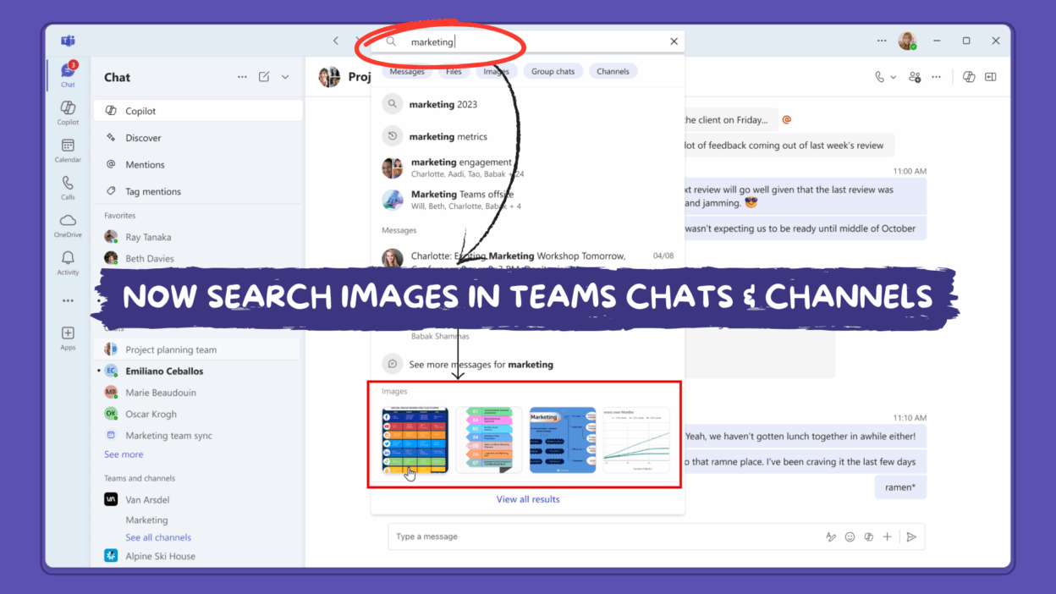The height and width of the screenshot is (594, 1056).
Task: Select the 'marketing metrics' recent search
Action: 527,136
